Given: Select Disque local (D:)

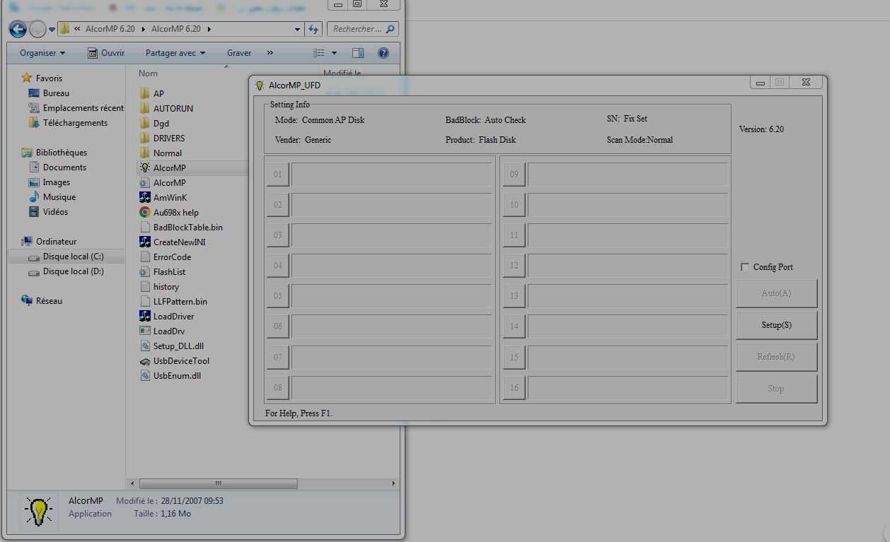Looking at the screenshot, I should 74,271.
